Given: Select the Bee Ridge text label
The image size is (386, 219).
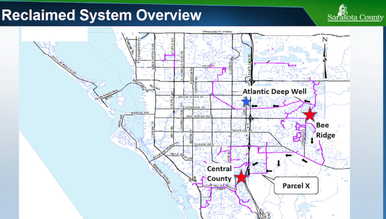Looking at the screenshot, I should tap(325, 130).
